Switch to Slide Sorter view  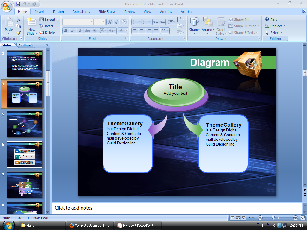tap(238, 218)
